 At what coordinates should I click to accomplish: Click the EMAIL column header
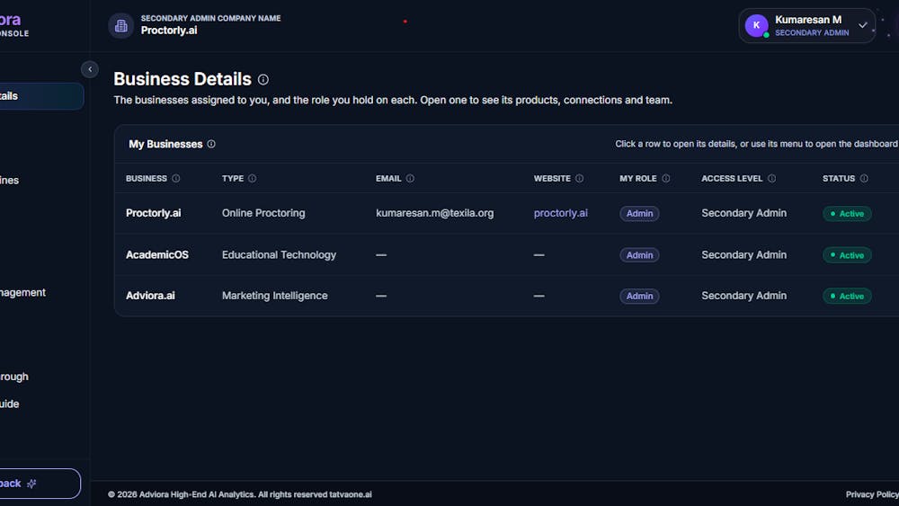pyautogui.click(x=388, y=178)
